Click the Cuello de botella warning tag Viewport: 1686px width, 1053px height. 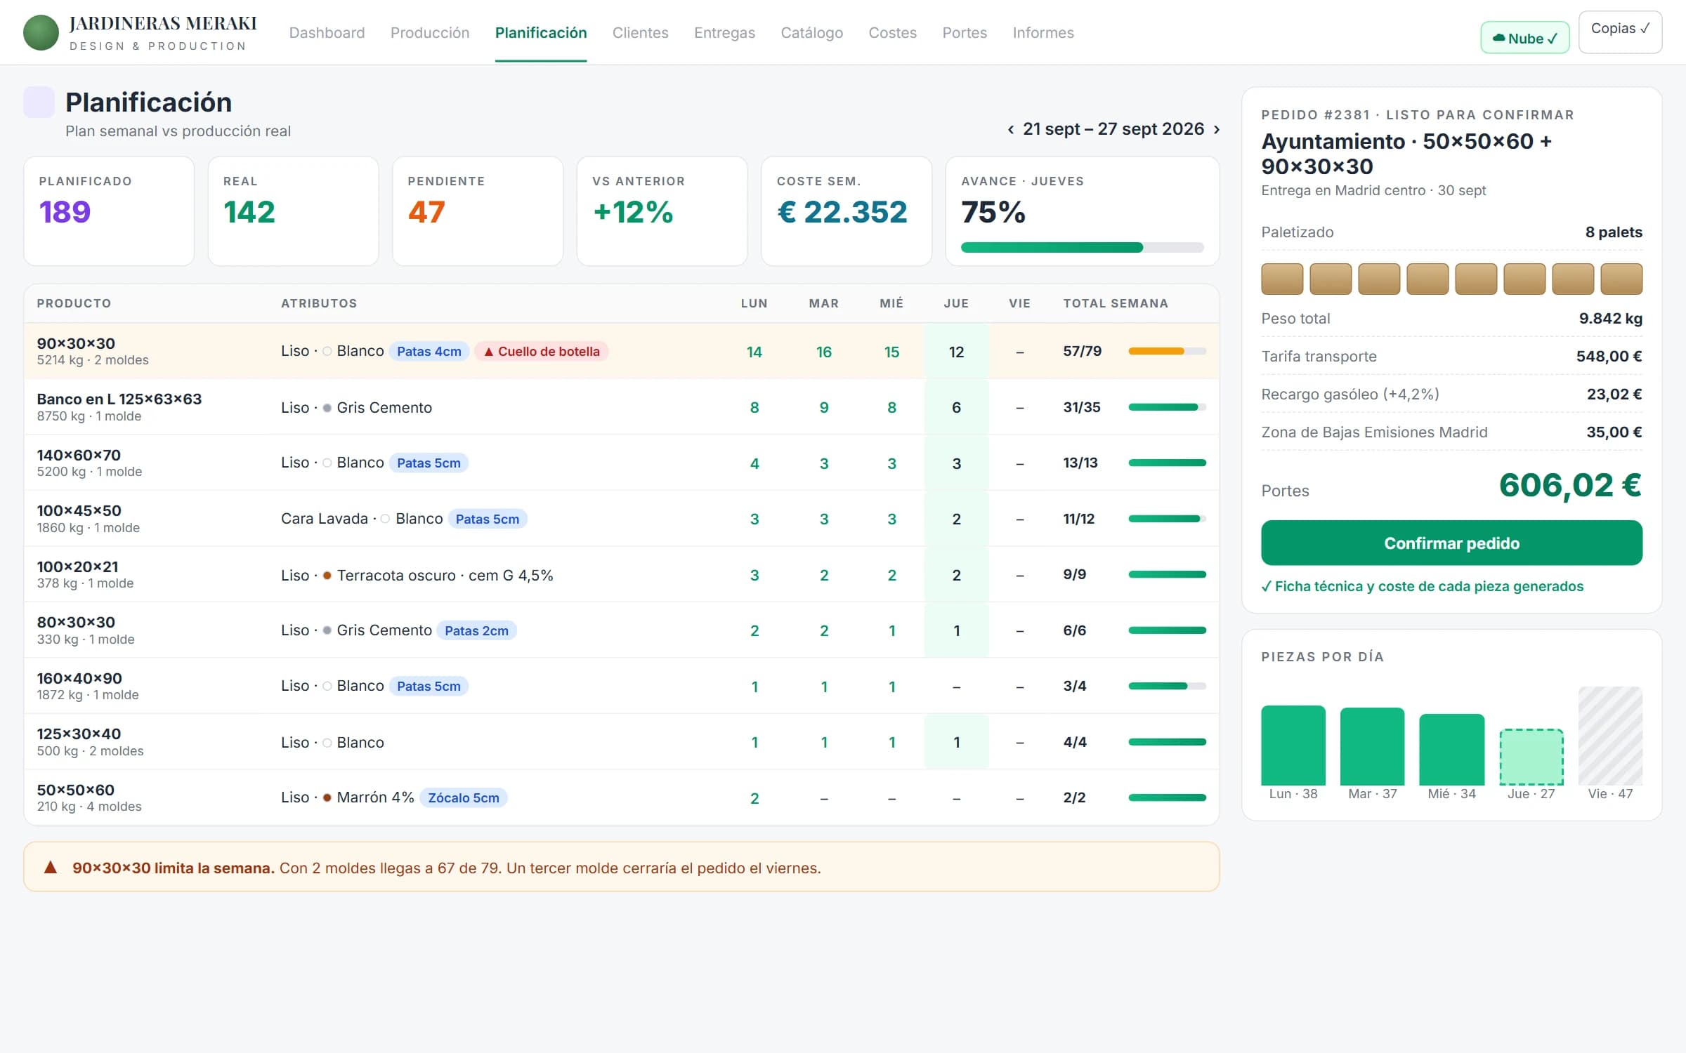point(542,351)
